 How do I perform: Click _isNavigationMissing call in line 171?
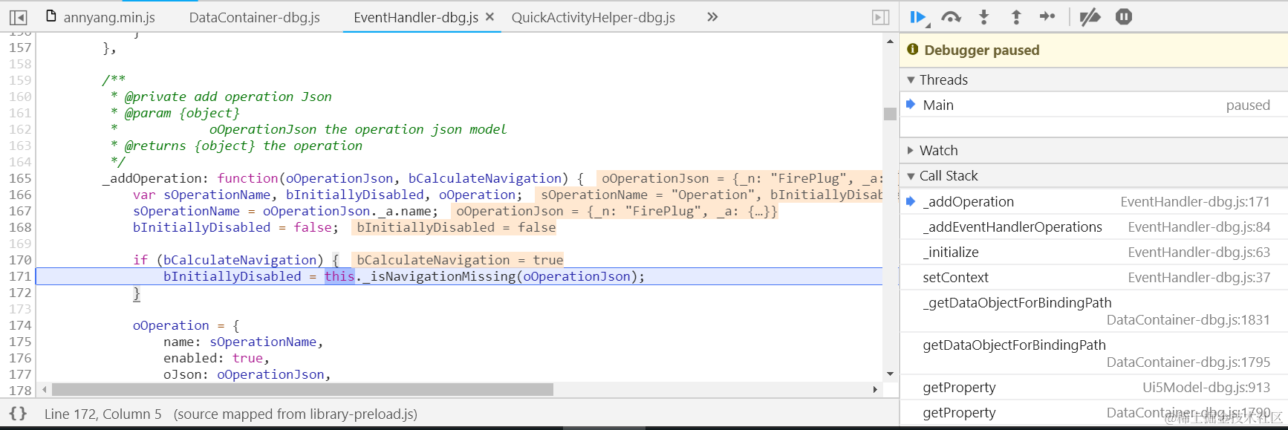[439, 276]
